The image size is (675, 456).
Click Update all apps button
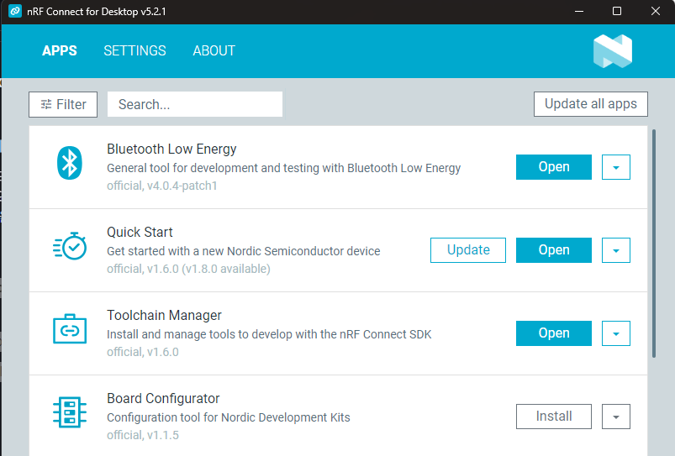coord(591,103)
